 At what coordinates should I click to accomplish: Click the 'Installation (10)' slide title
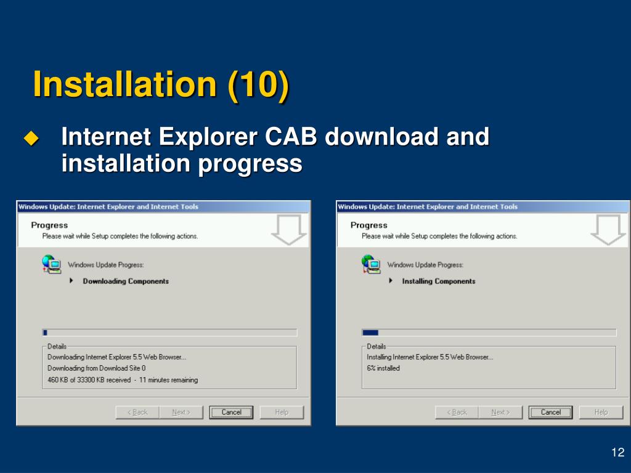tap(161, 84)
